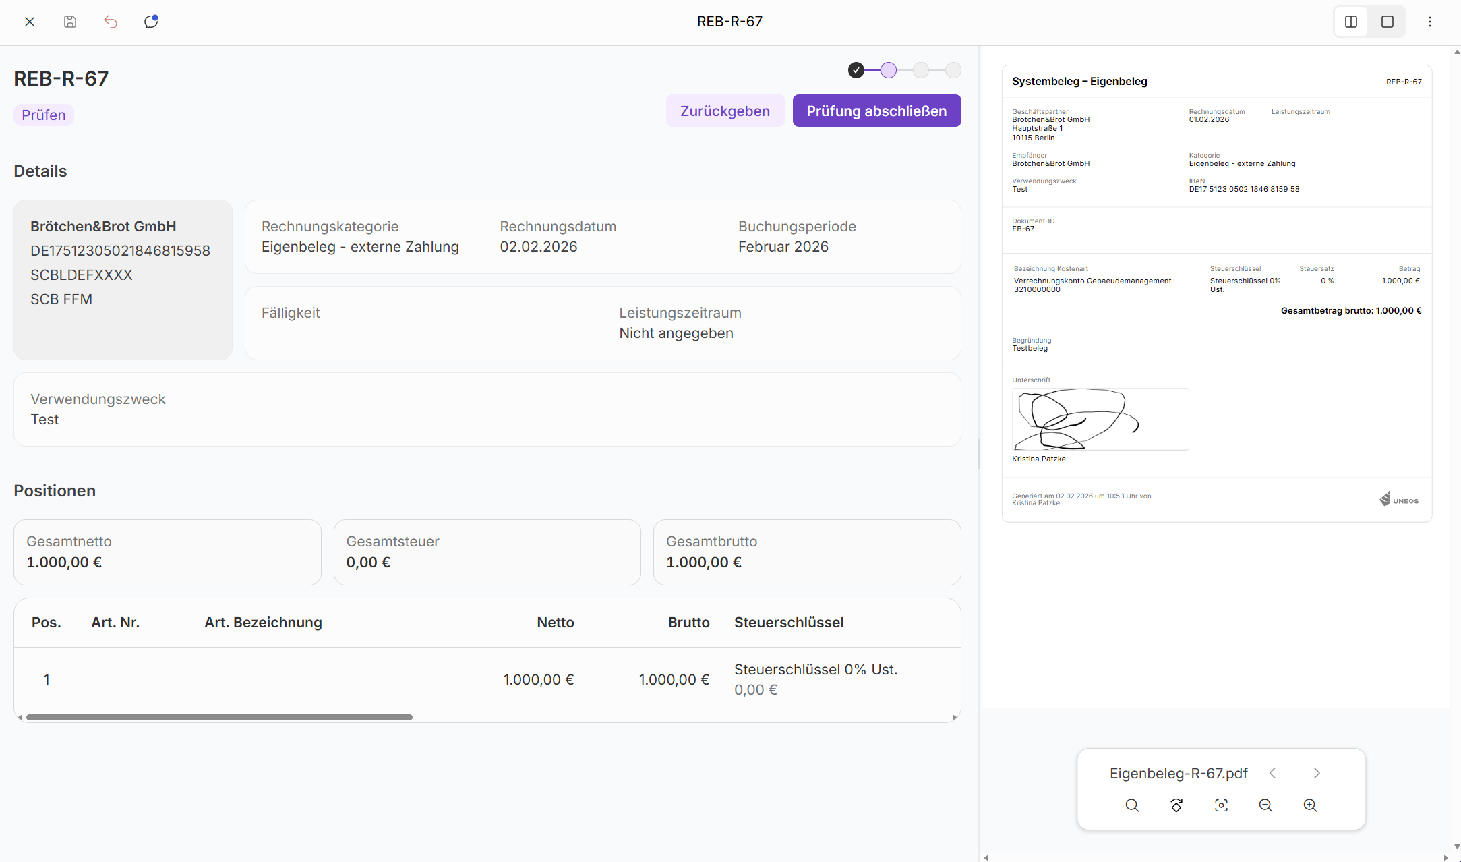
Task: Switch to single pane layout
Action: click(1388, 22)
